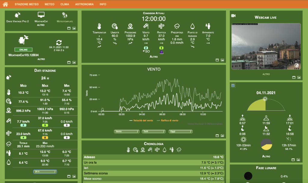
Task: Click the ALTRO link below the webcam image
Action: pos(266,74)
